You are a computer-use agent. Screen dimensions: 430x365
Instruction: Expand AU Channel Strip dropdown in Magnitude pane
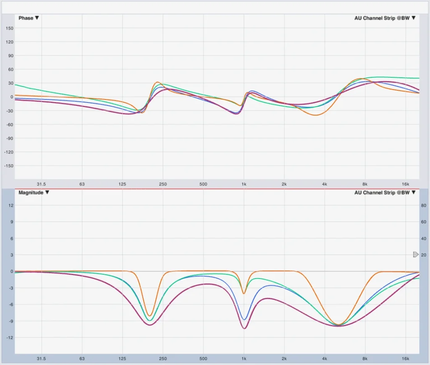(385, 192)
